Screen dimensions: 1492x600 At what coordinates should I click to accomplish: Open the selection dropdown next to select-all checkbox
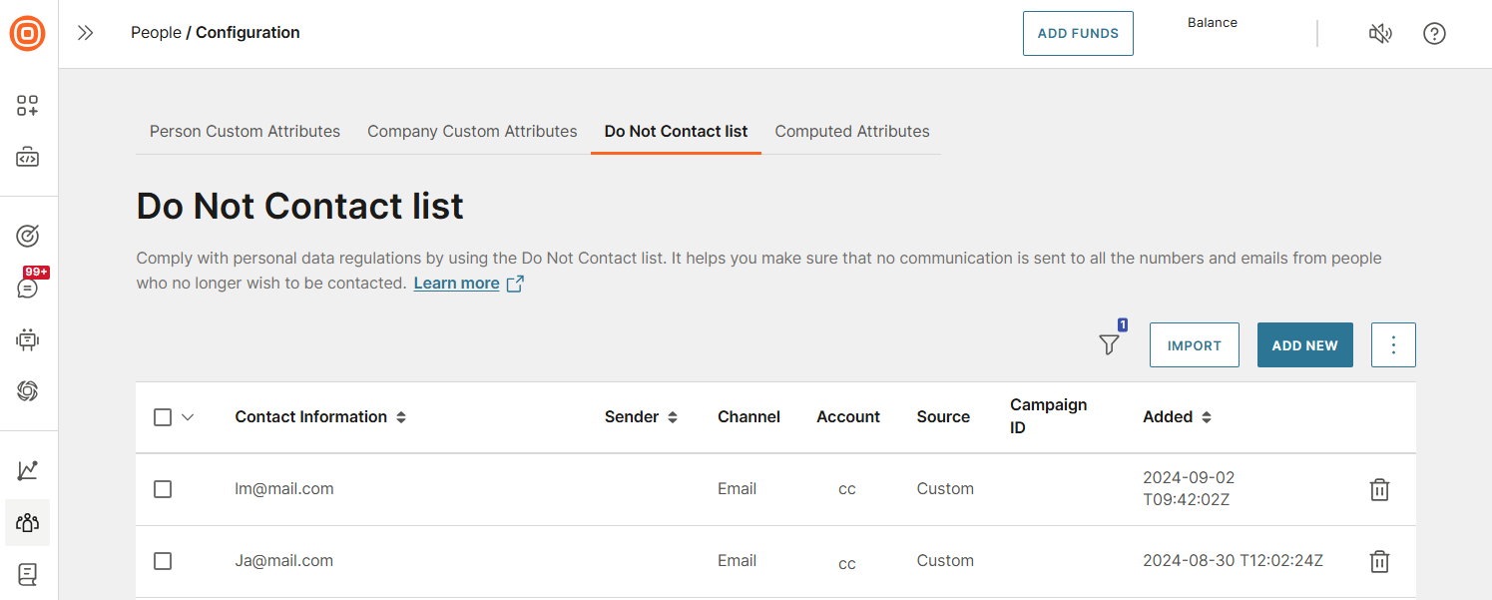click(188, 416)
